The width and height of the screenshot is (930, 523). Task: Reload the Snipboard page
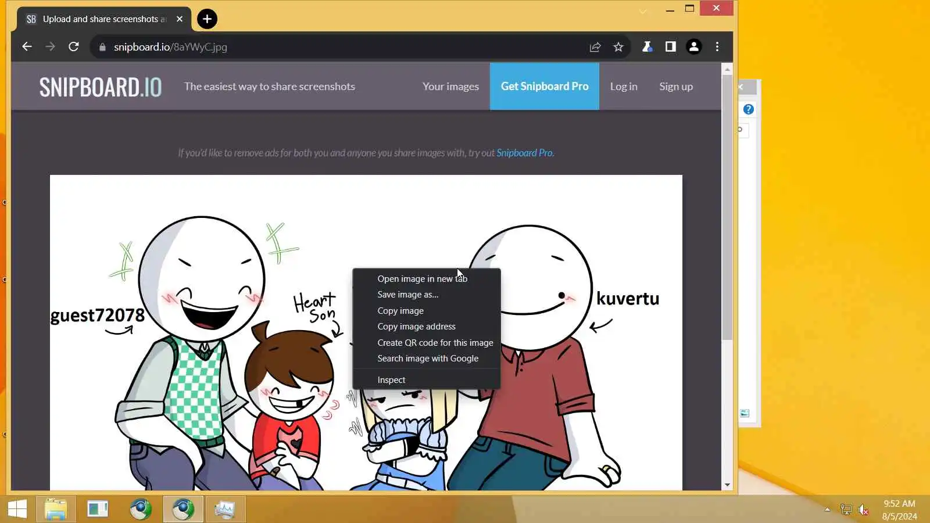point(73,46)
